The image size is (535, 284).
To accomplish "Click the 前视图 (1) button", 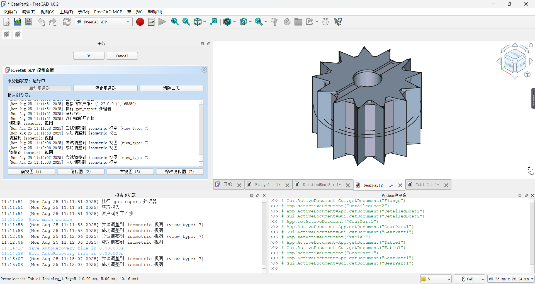I will pyautogui.click(x=31, y=172).
